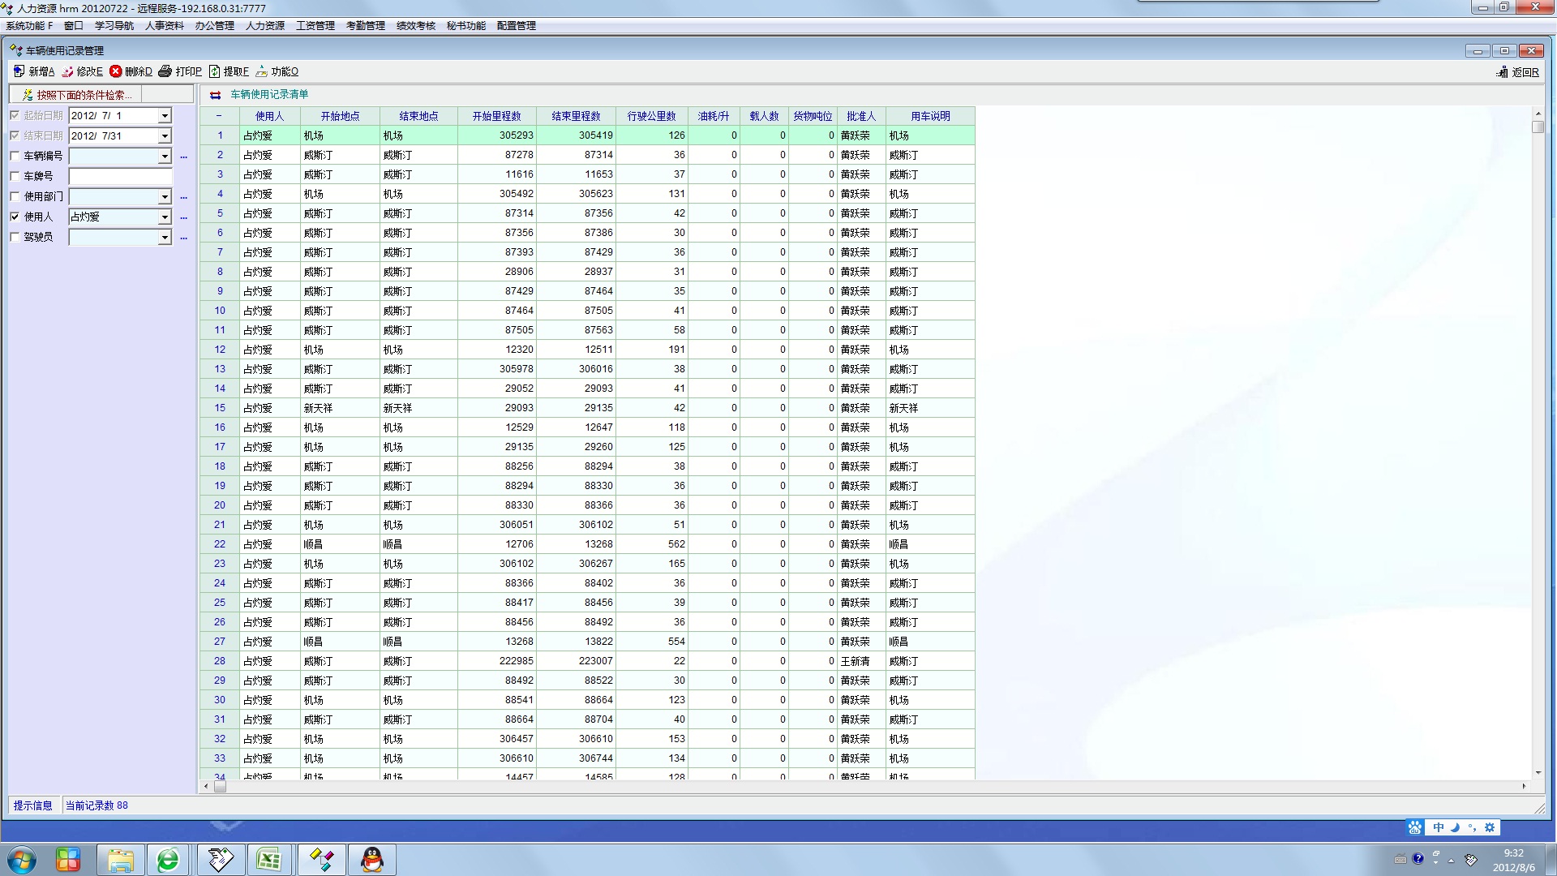Viewport: 1557px width, 876px height.
Task: Click the 提取E (extract) toolbar icon
Action: (215, 71)
